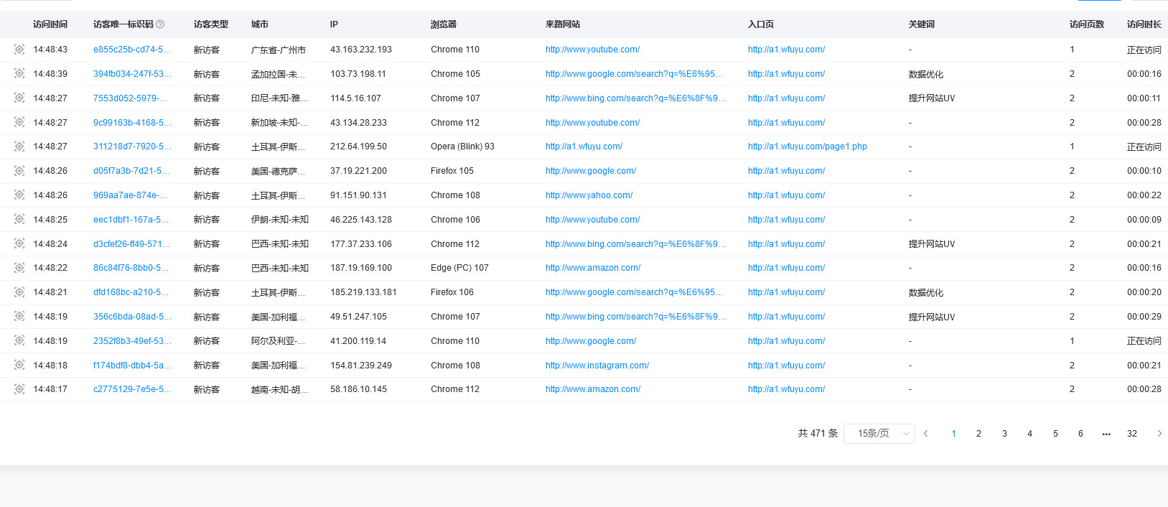This screenshot has height=507, width=1168.
Task: Select the row icon for the 14:48:18 visit
Action: coord(19,366)
